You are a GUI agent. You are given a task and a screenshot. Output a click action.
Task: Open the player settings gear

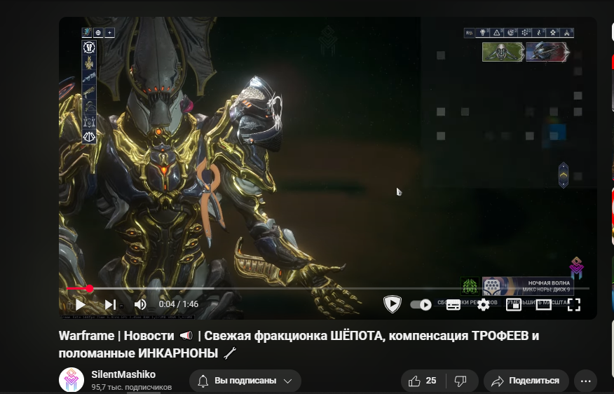coord(483,304)
